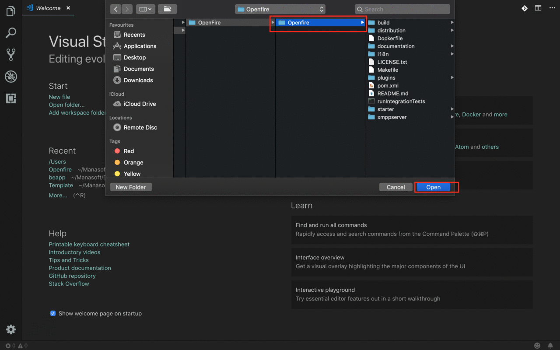The width and height of the screenshot is (560, 350).
Task: Open the Source Control view
Action: (x=11, y=55)
